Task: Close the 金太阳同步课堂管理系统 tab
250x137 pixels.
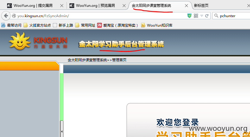Action: tap(186, 6)
